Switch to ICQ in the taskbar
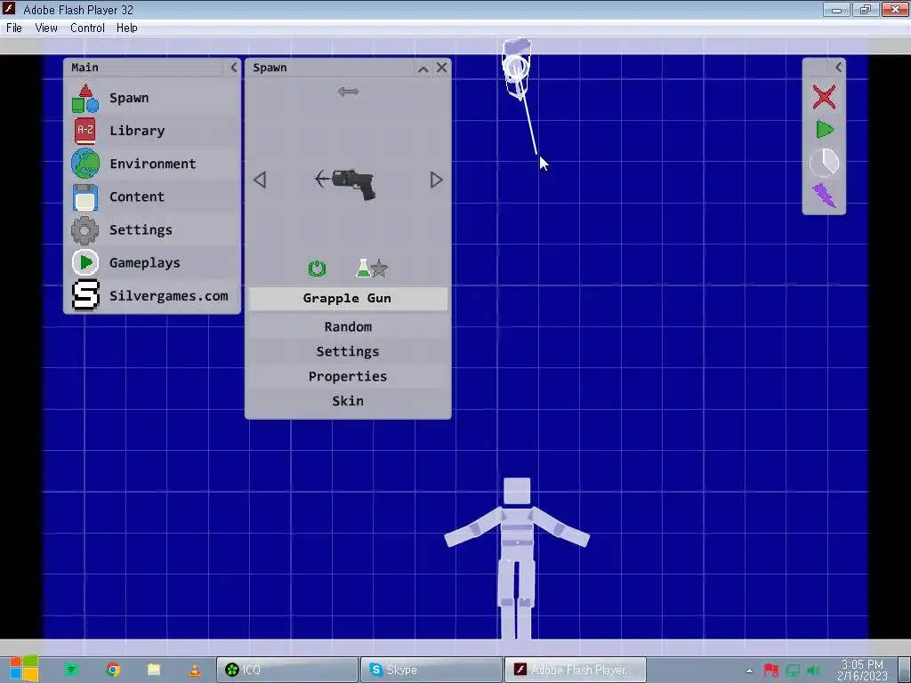This screenshot has height=683, width=911. tap(287, 670)
